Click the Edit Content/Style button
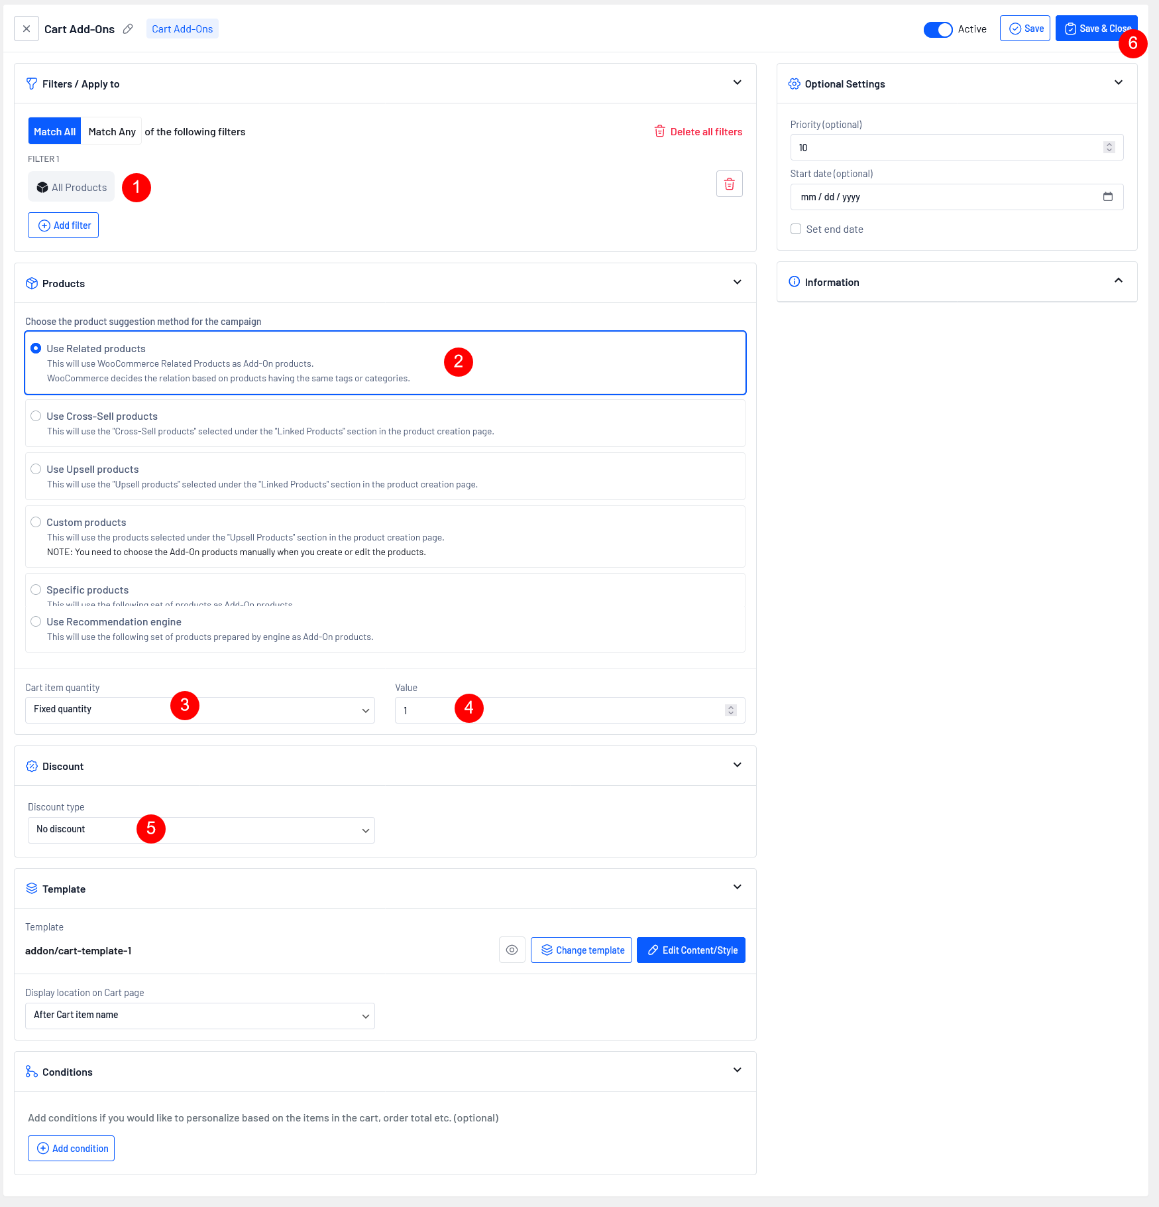 point(691,950)
